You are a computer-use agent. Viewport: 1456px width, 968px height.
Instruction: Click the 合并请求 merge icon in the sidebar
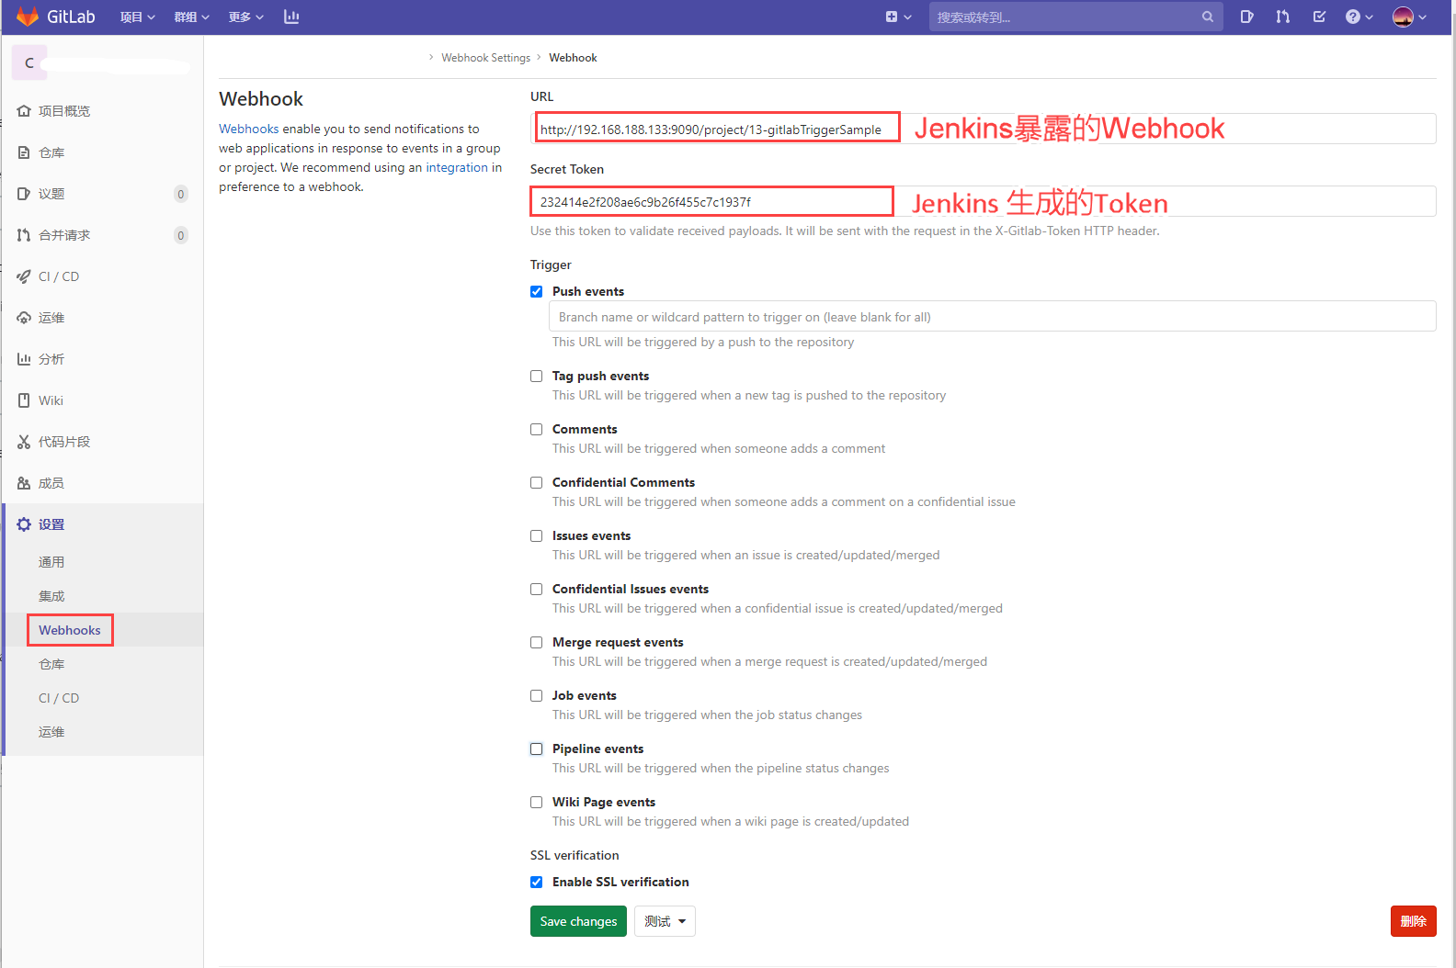click(x=24, y=235)
